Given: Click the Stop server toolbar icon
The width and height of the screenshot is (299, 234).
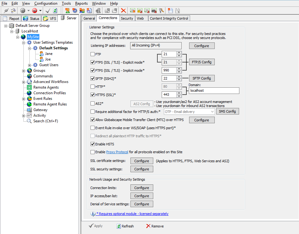Looking at the screenshot, I should pyautogui.click(x=35, y=10).
